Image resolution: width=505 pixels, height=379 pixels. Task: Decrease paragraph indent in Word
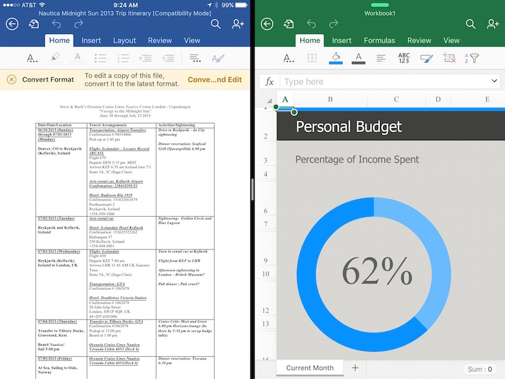(x=145, y=58)
